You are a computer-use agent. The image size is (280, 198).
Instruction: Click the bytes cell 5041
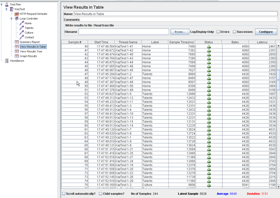pyautogui.click(x=235, y=185)
